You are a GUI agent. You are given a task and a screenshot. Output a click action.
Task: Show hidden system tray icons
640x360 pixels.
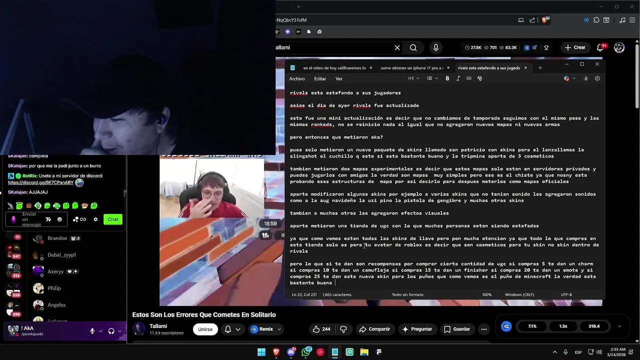[555, 352]
